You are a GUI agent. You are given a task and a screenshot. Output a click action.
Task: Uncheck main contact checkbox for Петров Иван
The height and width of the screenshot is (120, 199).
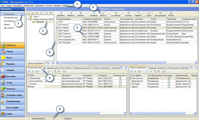coord(120,78)
